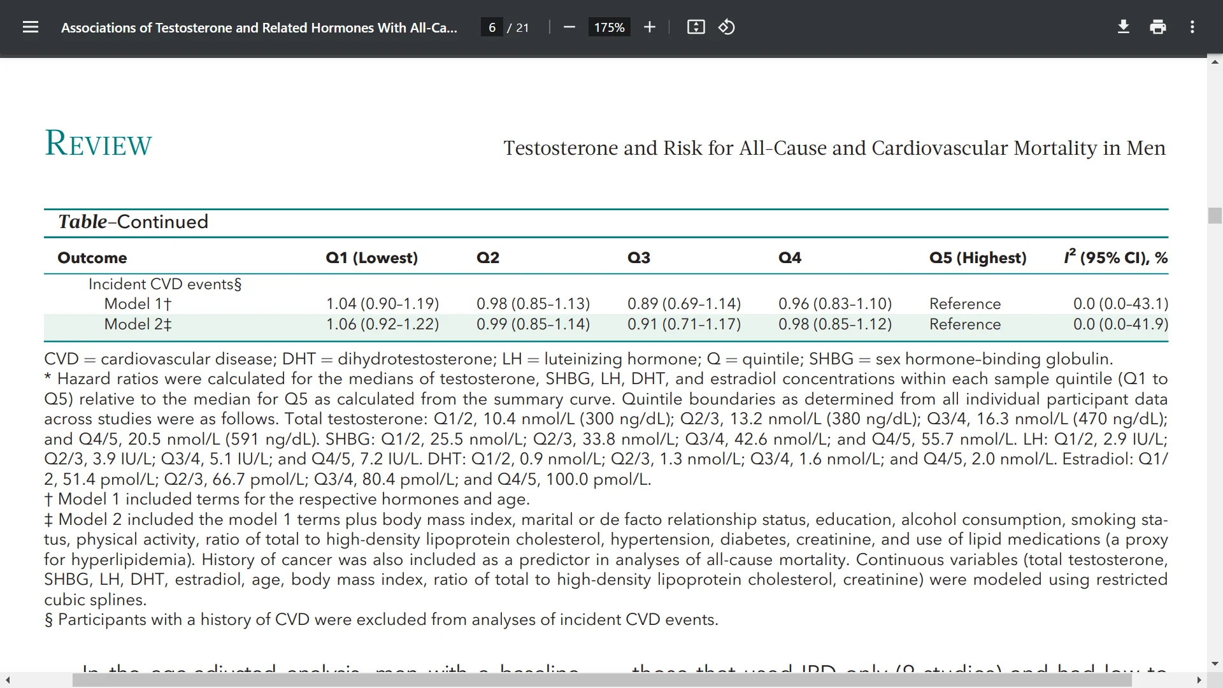Edit the 175% zoom level field
1223x688 pixels.
(609, 27)
